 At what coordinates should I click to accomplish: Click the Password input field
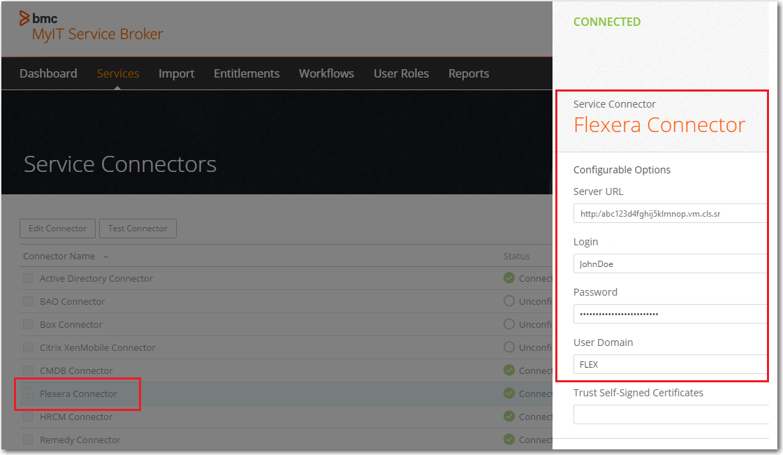[670, 314]
